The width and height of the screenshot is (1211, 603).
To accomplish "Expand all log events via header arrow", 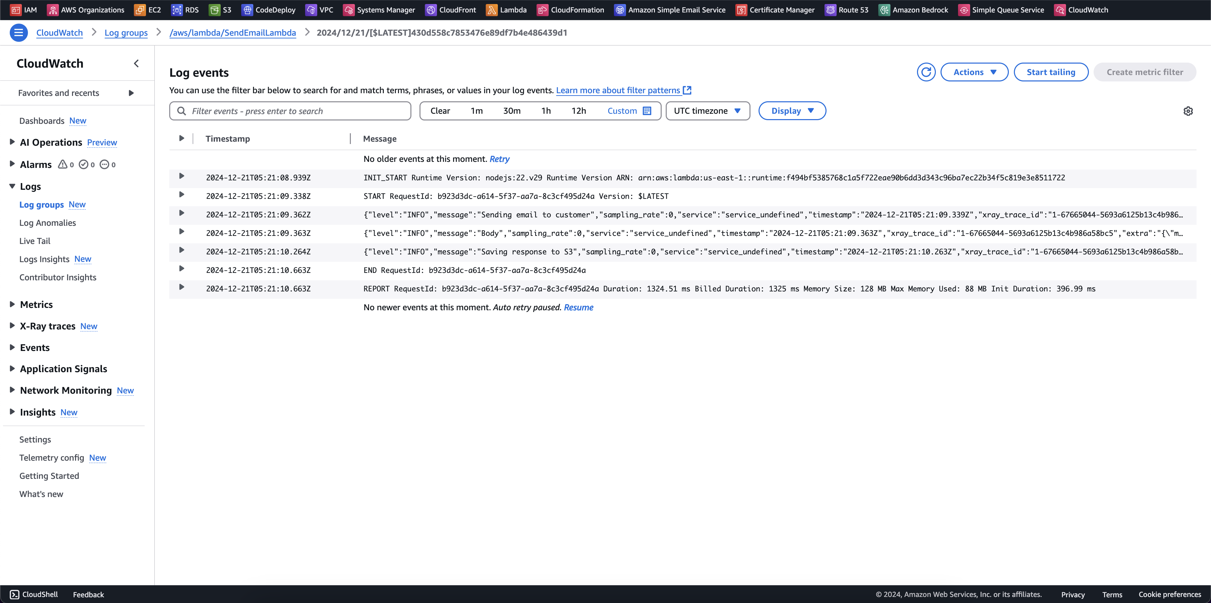I will (181, 138).
